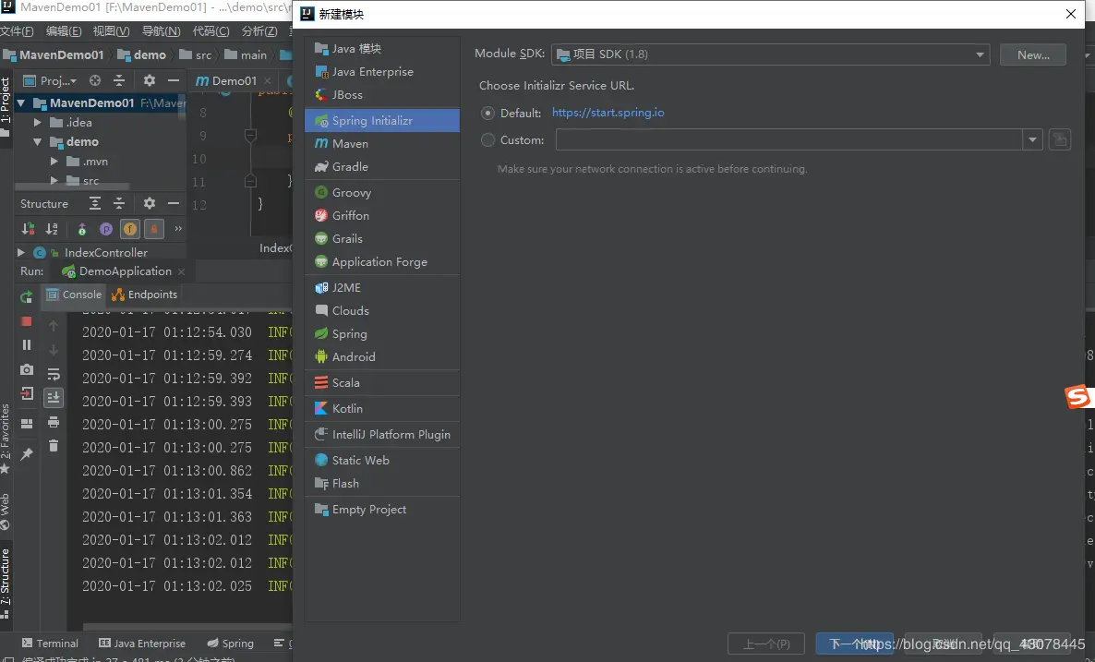Screen dimensions: 1095x662
Task: Expand IndexController in Structure panel
Action: (21, 252)
